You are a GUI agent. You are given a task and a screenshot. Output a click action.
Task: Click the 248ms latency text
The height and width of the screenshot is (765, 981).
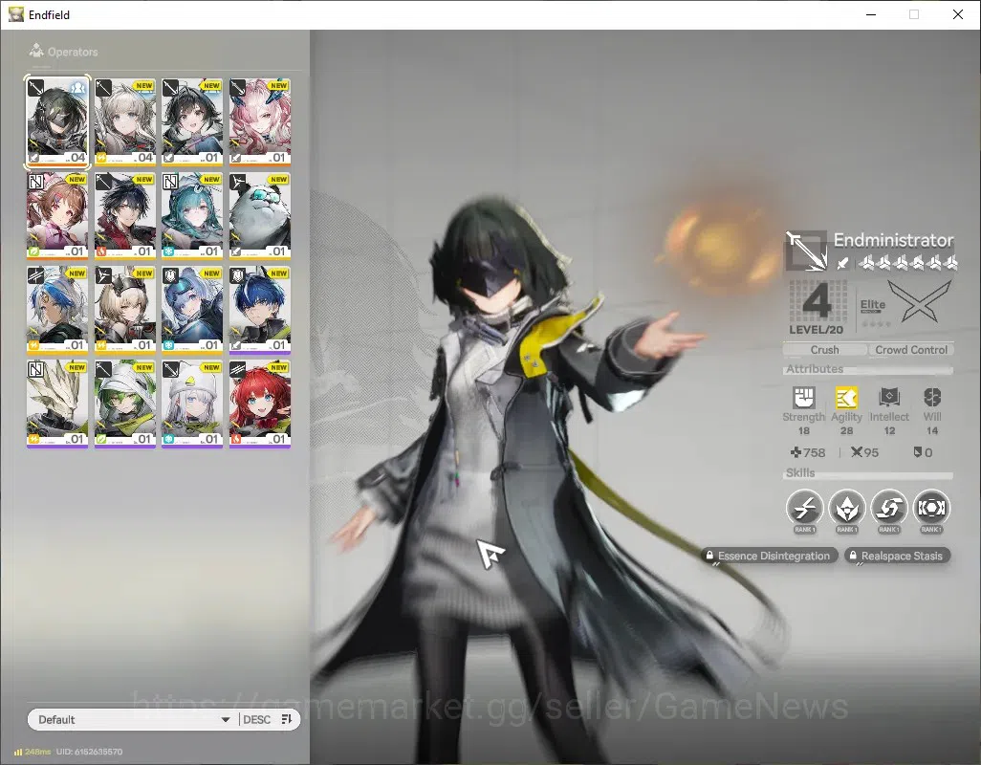tap(38, 752)
